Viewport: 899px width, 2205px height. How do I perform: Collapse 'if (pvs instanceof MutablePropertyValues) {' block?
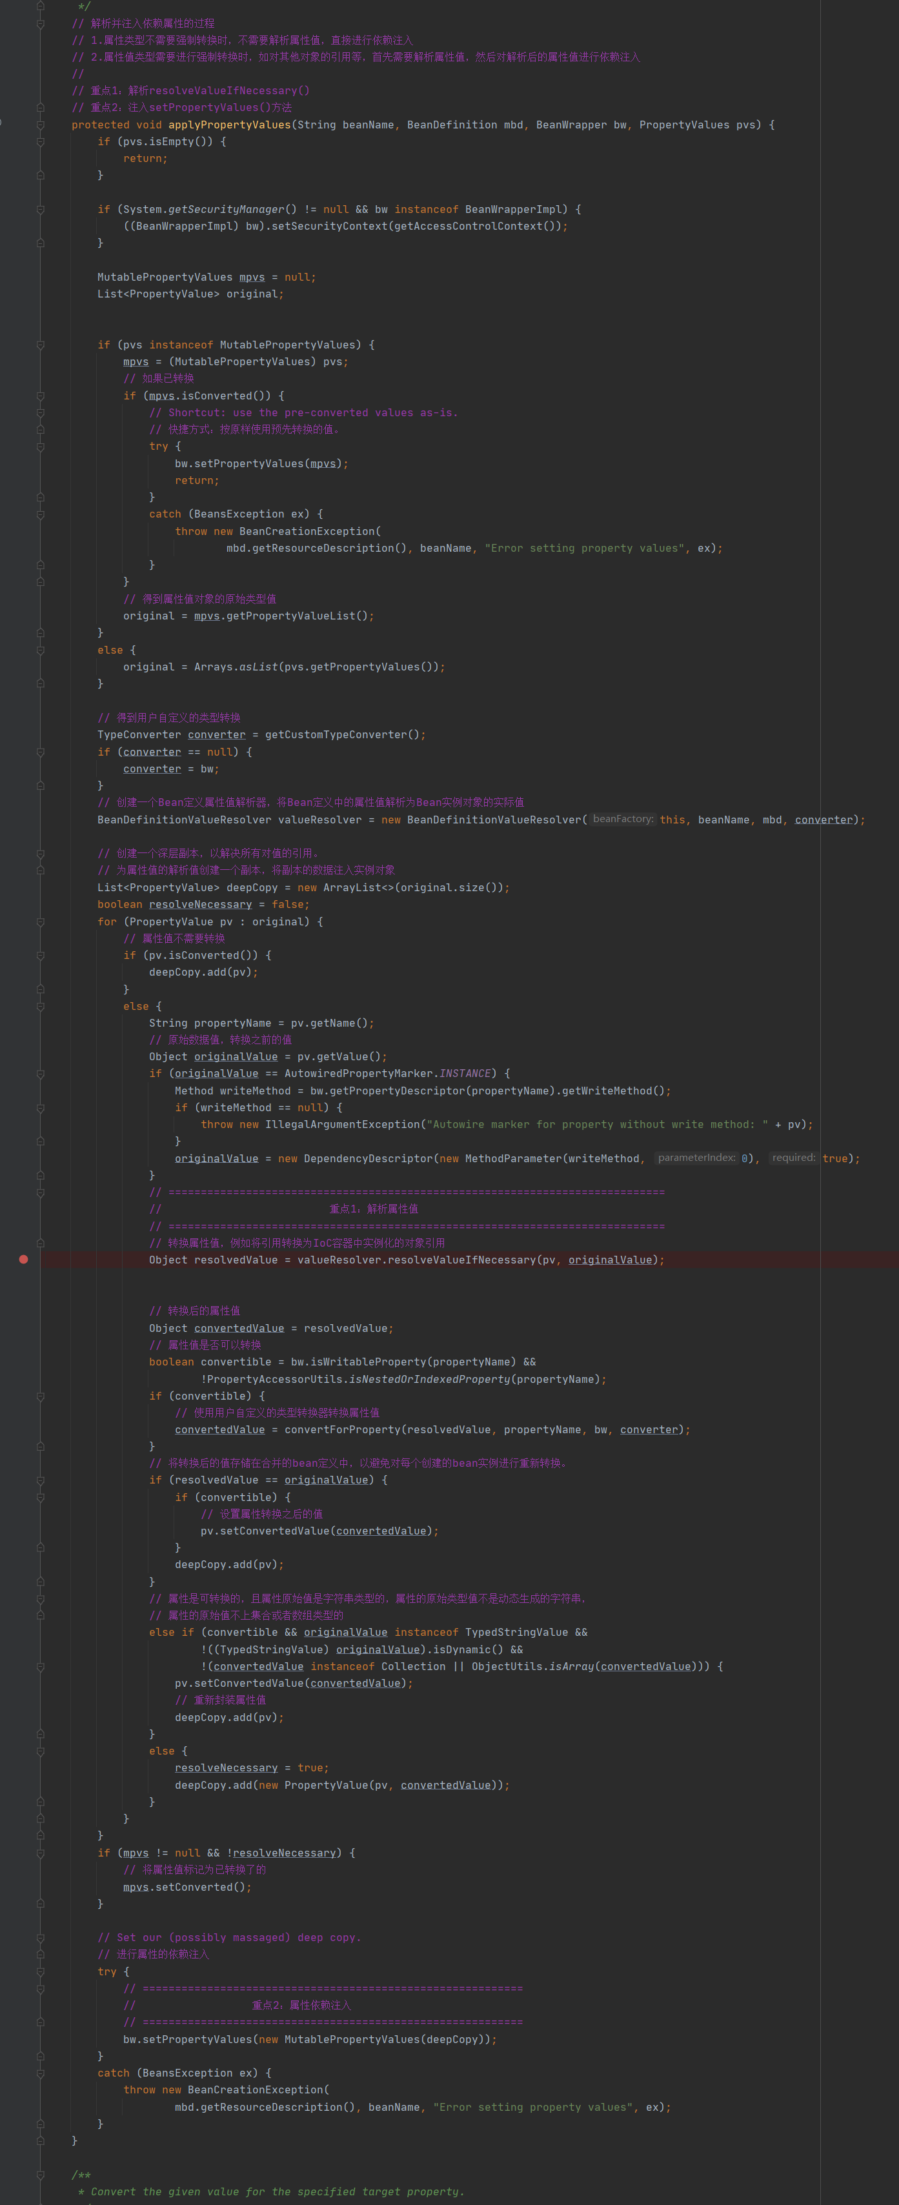(40, 345)
